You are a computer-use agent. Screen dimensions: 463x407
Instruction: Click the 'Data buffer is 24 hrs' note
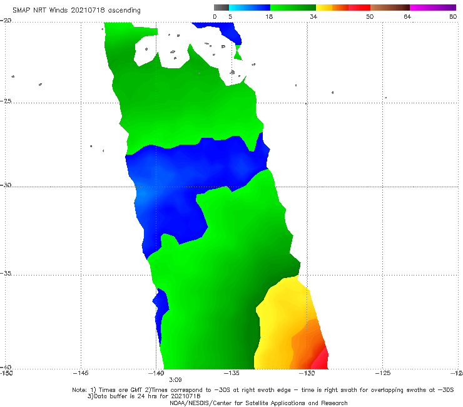click(144, 396)
